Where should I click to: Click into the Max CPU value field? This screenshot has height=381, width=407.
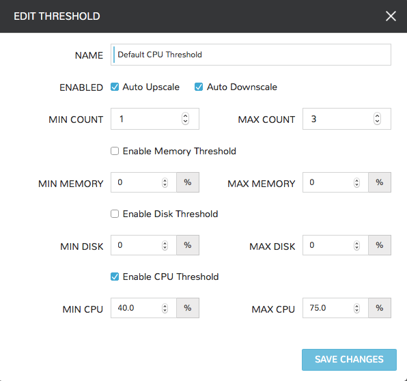335,308
